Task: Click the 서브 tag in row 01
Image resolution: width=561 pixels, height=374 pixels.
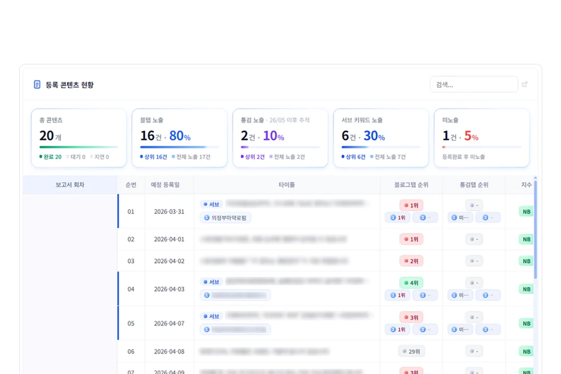Action: coord(211,204)
